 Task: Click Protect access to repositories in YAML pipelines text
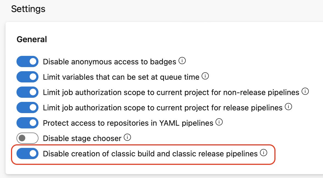(x=128, y=123)
